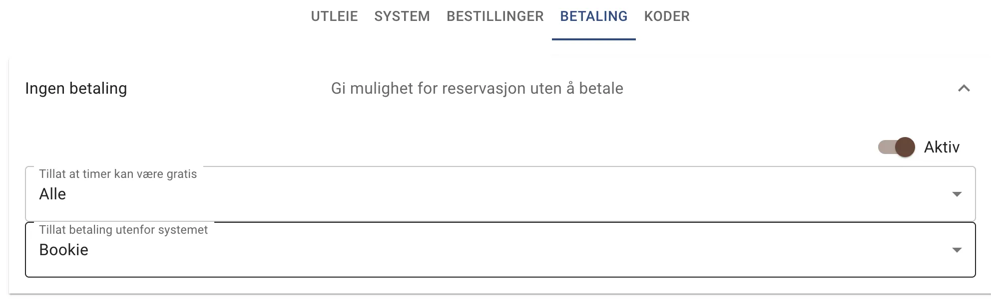Open the 'Tillat betaling utenfor systemet' dropdown
The image size is (991, 308).
(499, 250)
